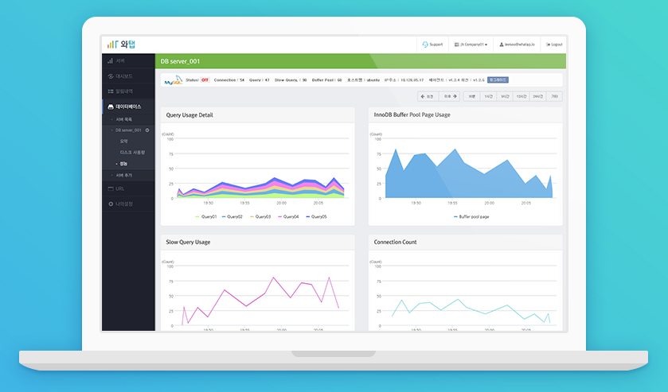The image size is (668, 392).
Task: Open the URL menu in the sidebar
Action: click(x=128, y=188)
